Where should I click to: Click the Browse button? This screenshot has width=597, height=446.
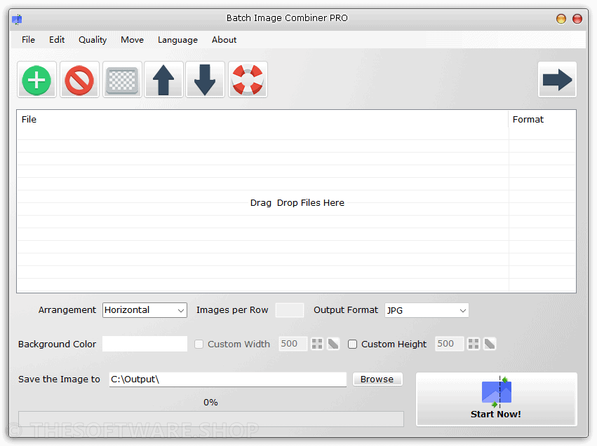click(x=377, y=379)
